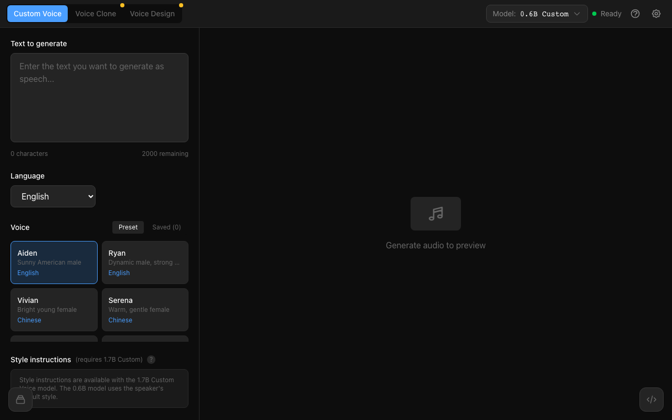Select the Preset voices tab
Viewport: 672px width, 420px height.
128,227
